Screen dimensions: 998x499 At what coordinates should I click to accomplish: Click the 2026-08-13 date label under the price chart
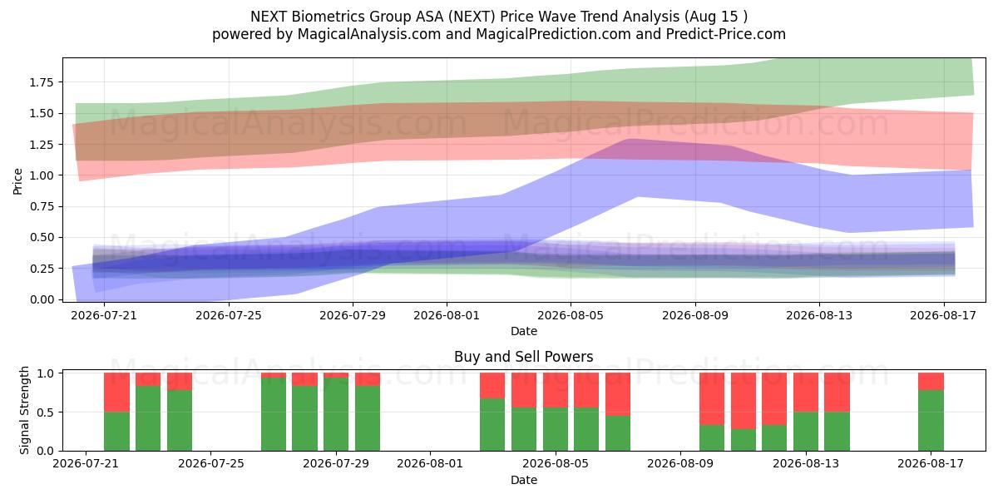coord(819,316)
